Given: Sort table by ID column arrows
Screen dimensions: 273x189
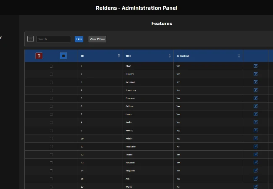Looking at the screenshot, I should coord(119,56).
